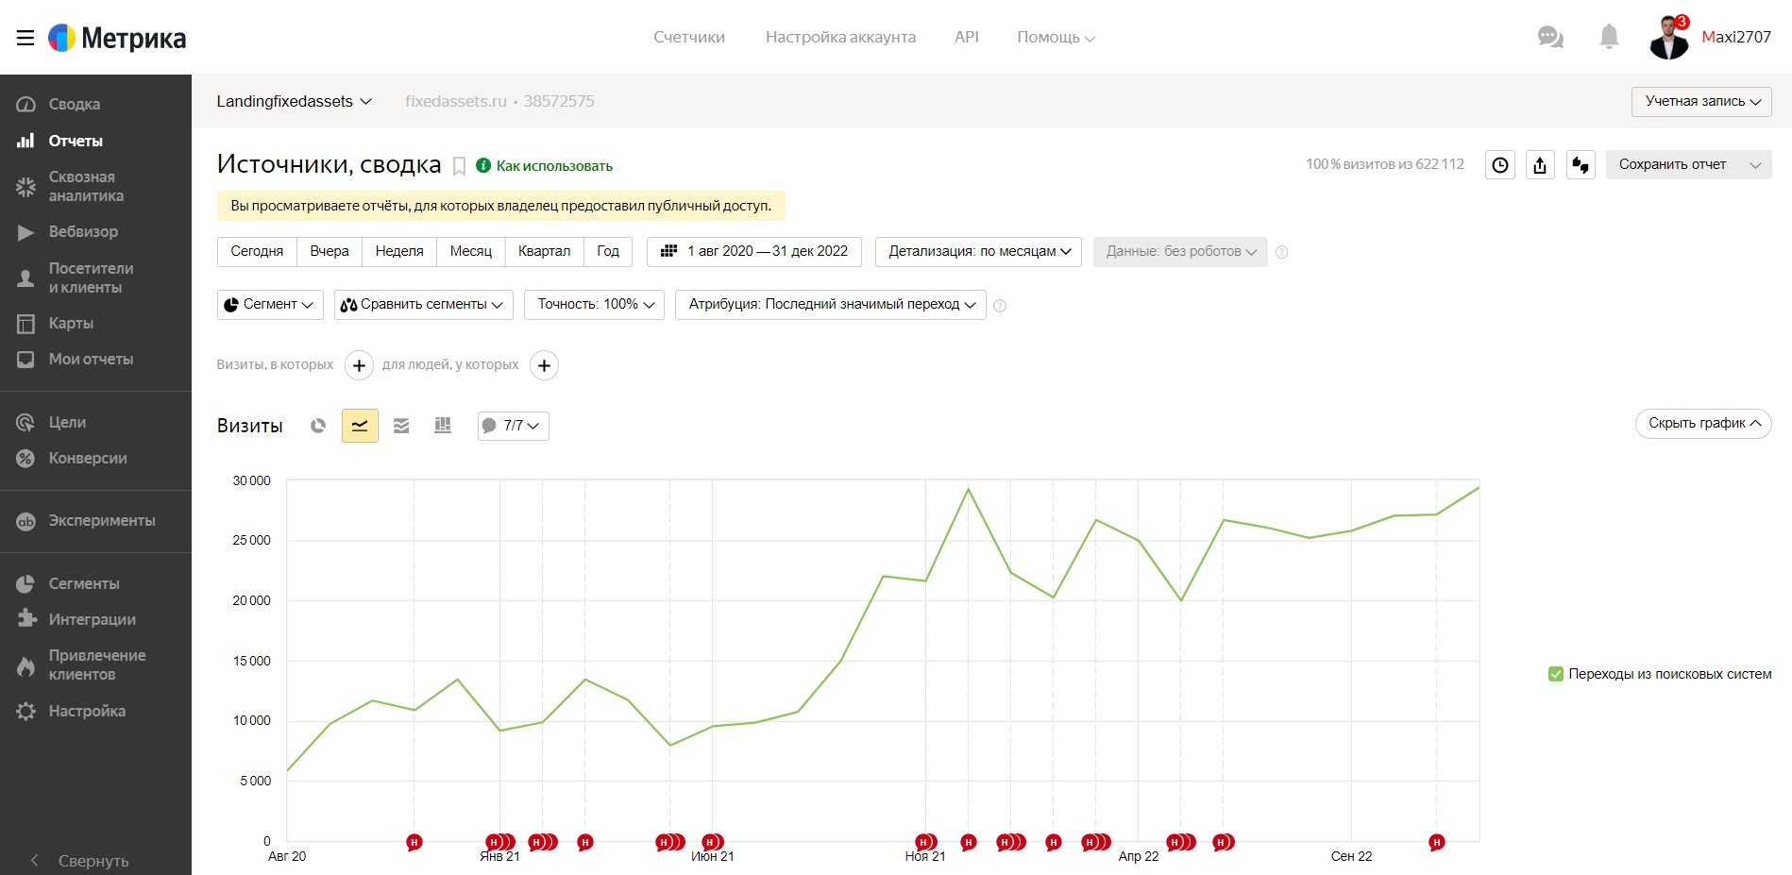Click Скрыть график button

[x=1703, y=423]
